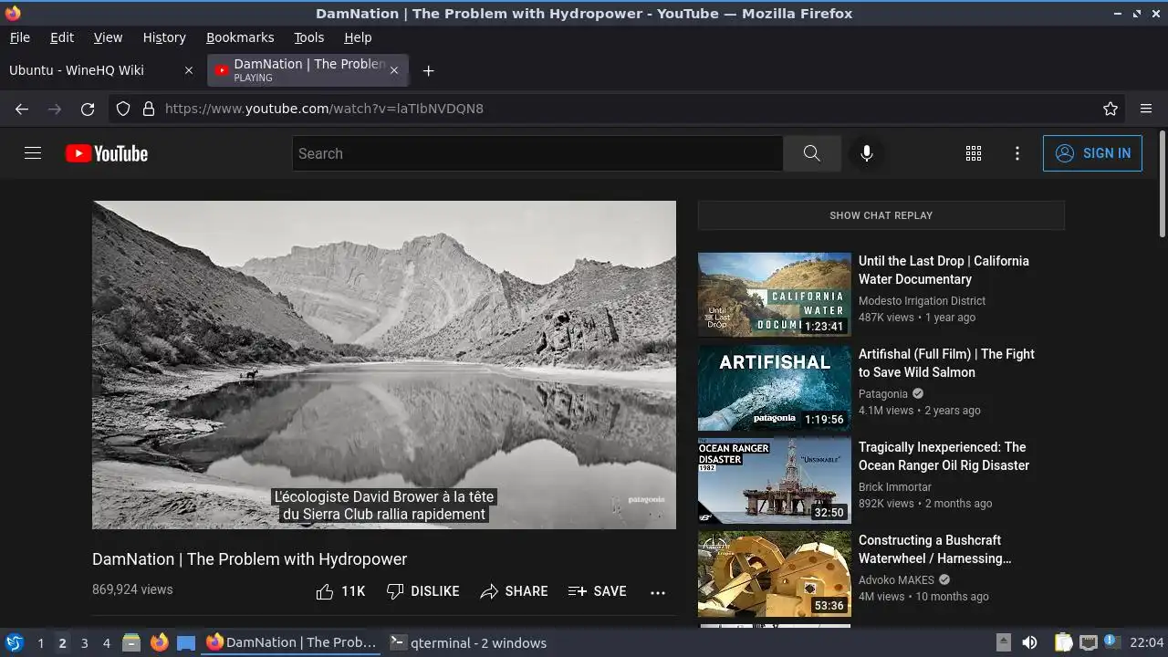Click the page vertical scrollbar
The height and width of the screenshot is (657, 1168).
click(x=1162, y=182)
